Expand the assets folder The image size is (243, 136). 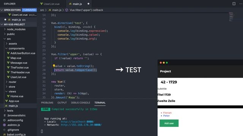(6, 44)
